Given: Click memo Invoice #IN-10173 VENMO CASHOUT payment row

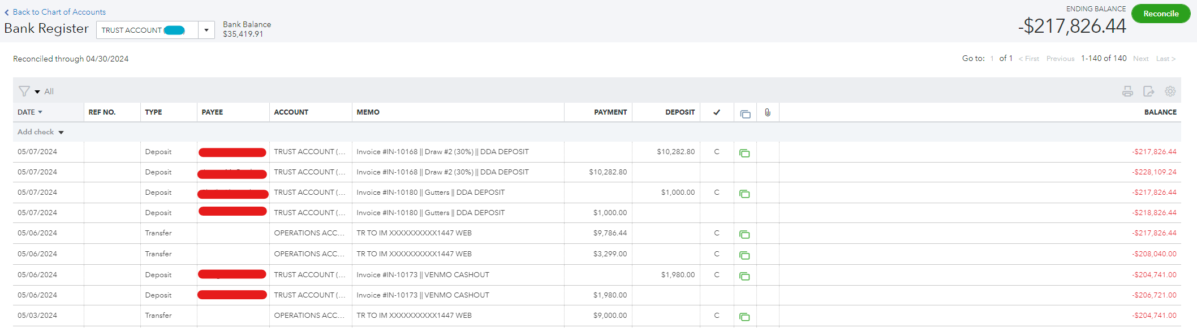Looking at the screenshot, I should click(x=423, y=295).
